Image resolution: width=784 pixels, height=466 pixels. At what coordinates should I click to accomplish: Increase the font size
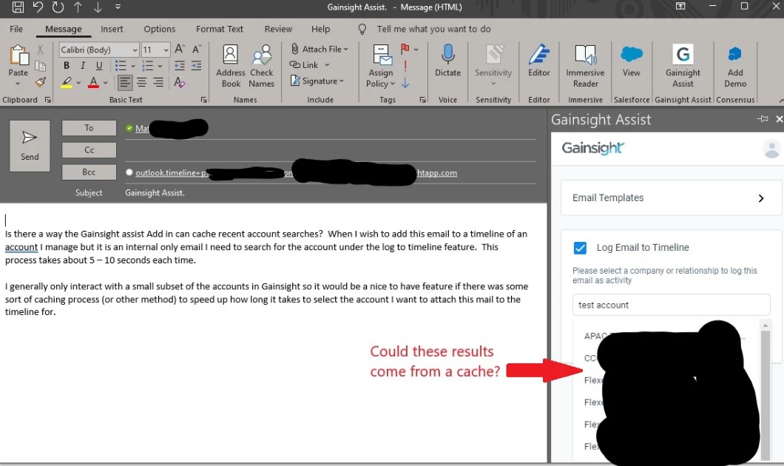tap(180, 49)
